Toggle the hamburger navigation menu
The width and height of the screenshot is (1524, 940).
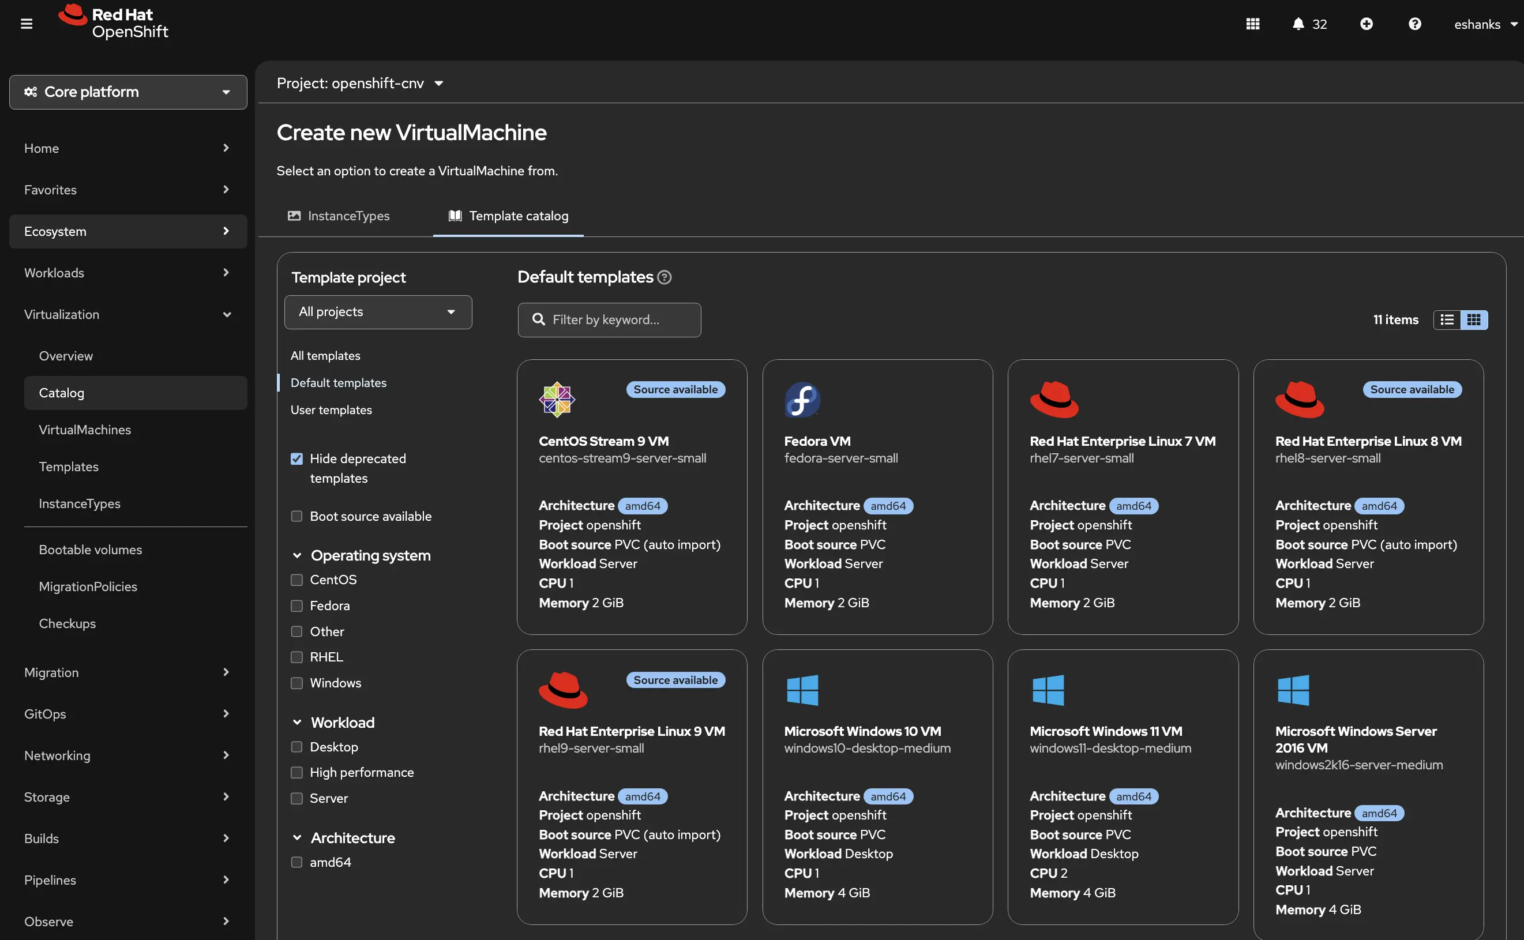26,24
